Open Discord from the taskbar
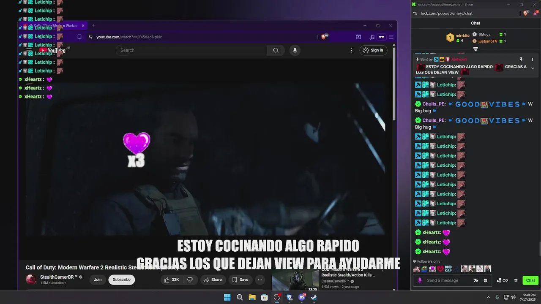 pyautogui.click(x=302, y=297)
